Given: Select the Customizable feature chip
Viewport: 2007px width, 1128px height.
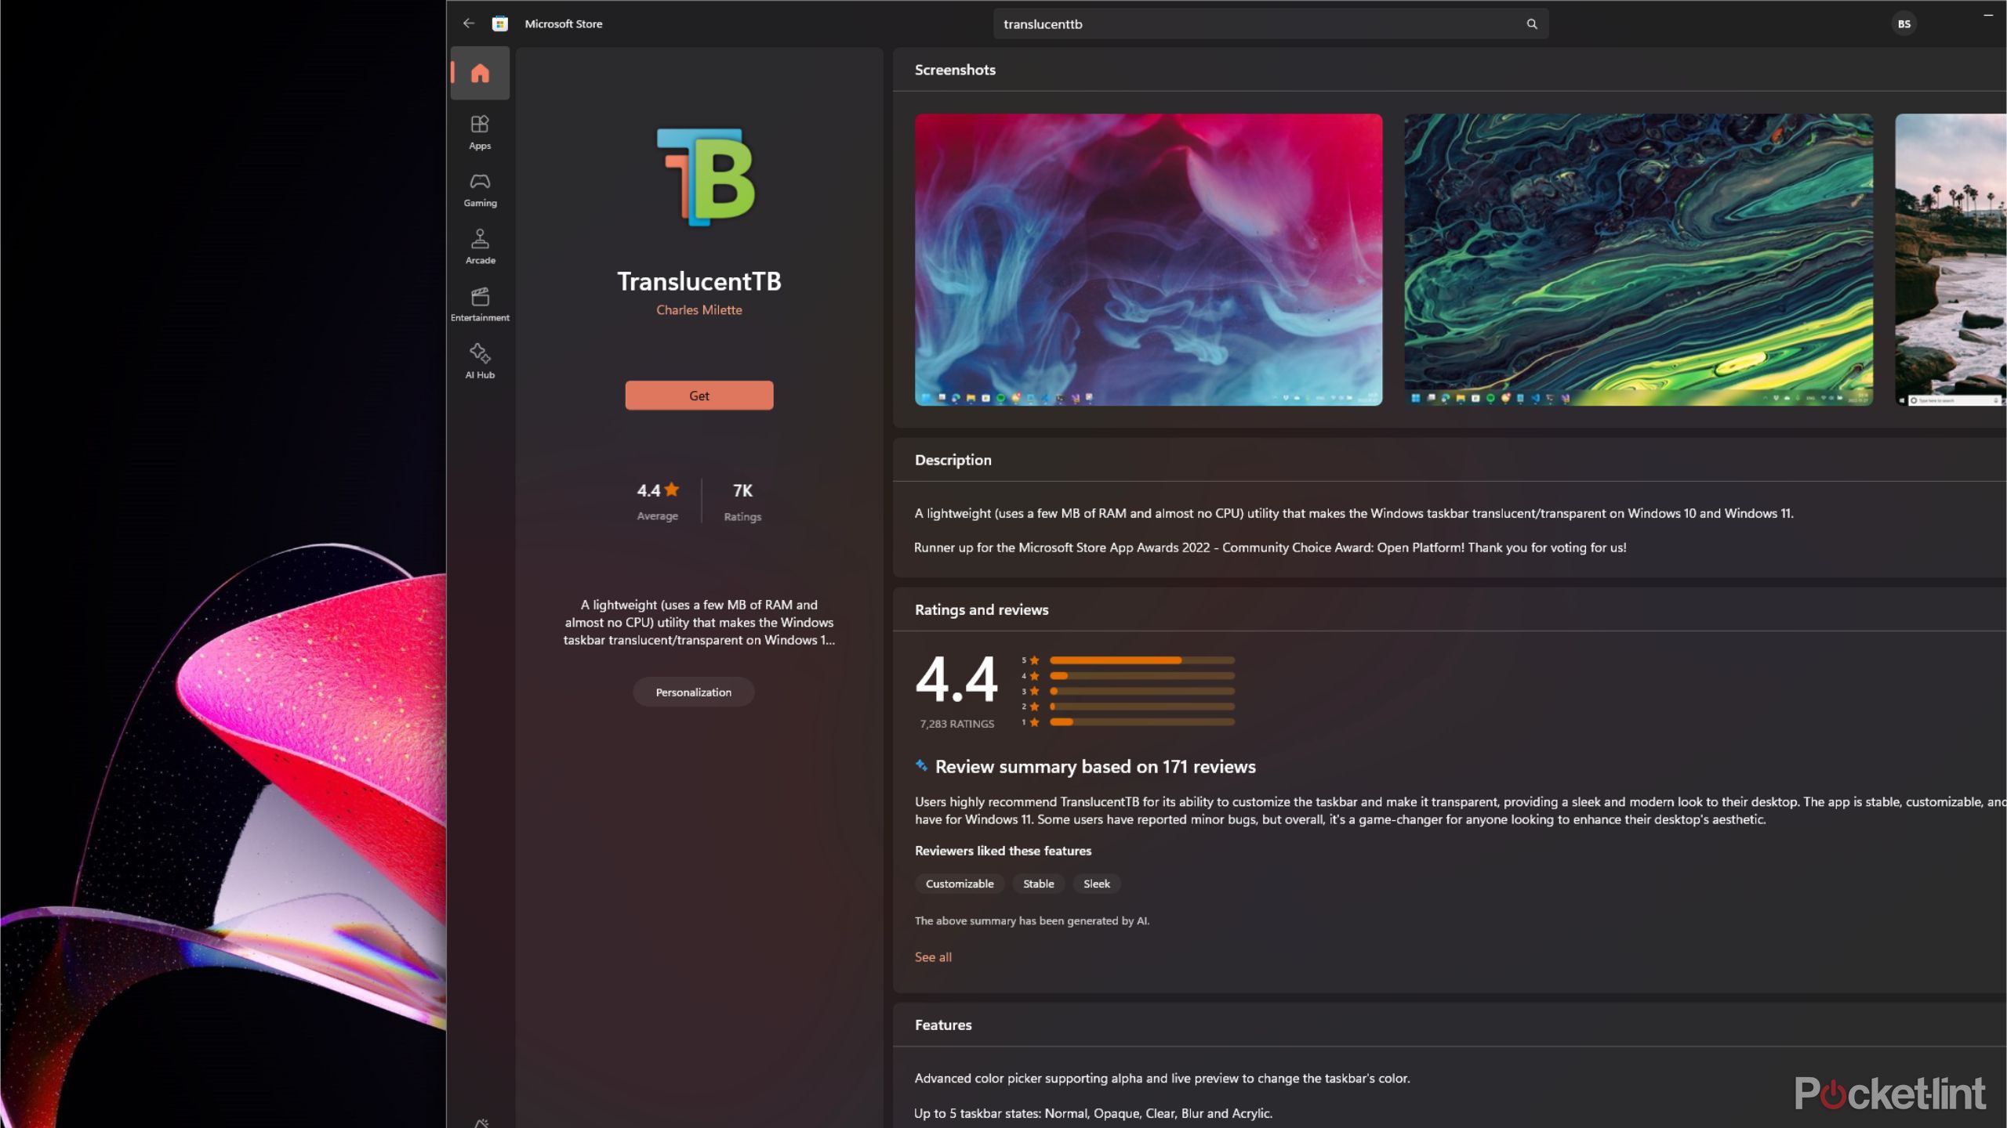Looking at the screenshot, I should (x=960, y=884).
